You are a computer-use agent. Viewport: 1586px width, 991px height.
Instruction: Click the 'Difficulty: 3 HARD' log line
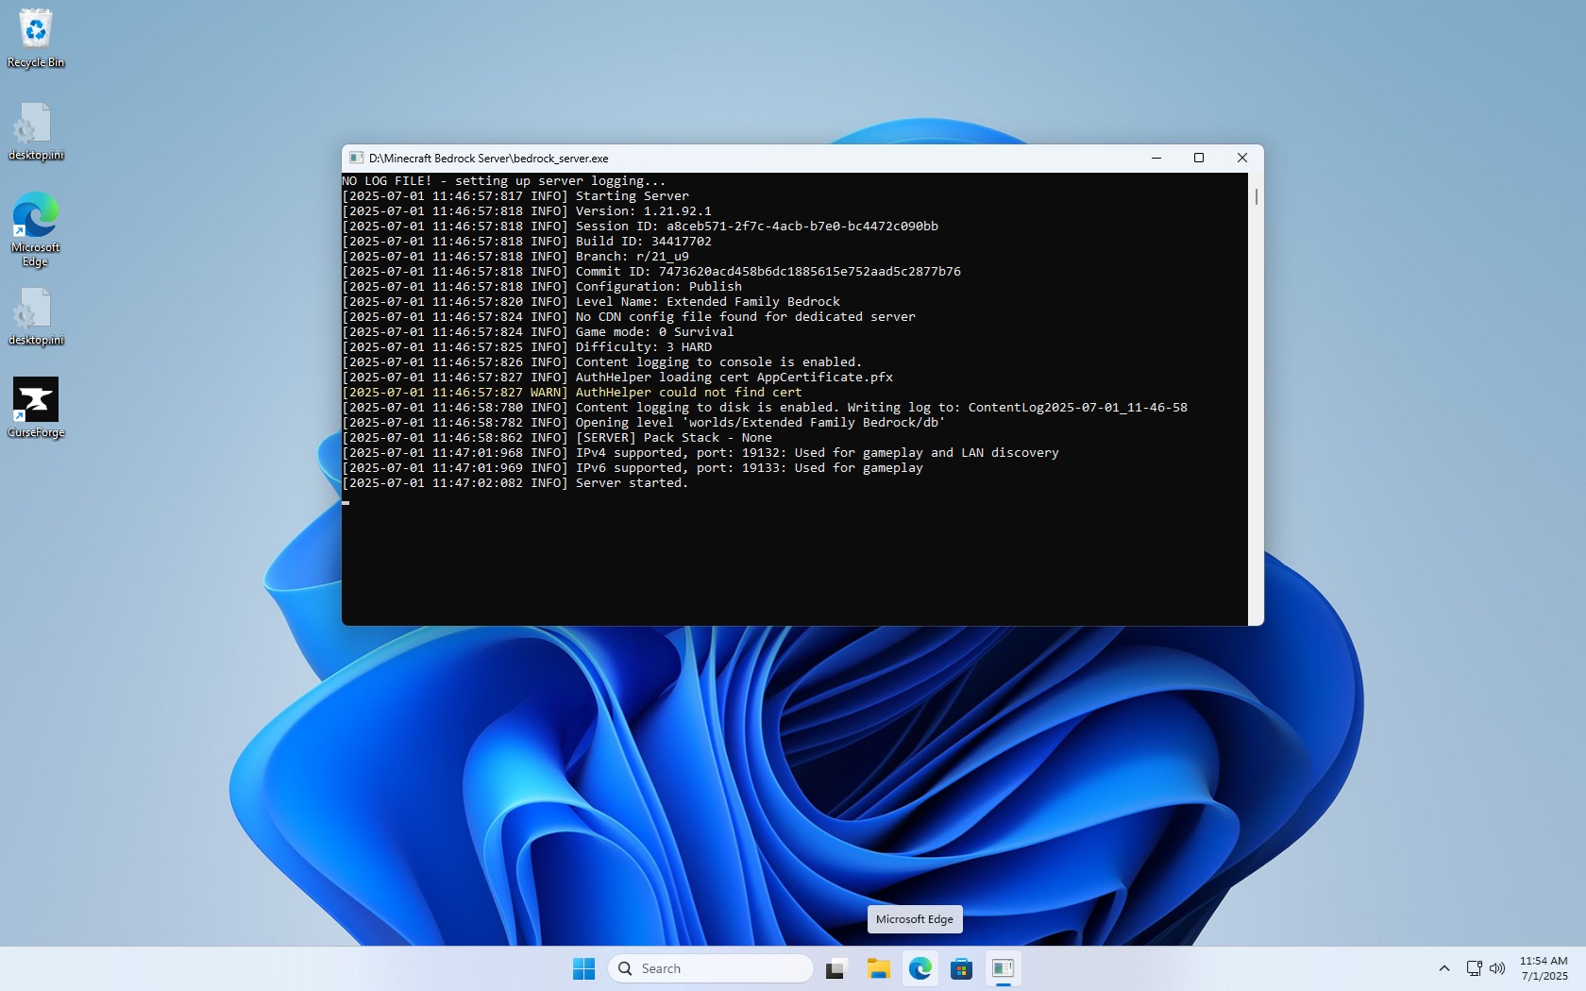click(x=527, y=347)
